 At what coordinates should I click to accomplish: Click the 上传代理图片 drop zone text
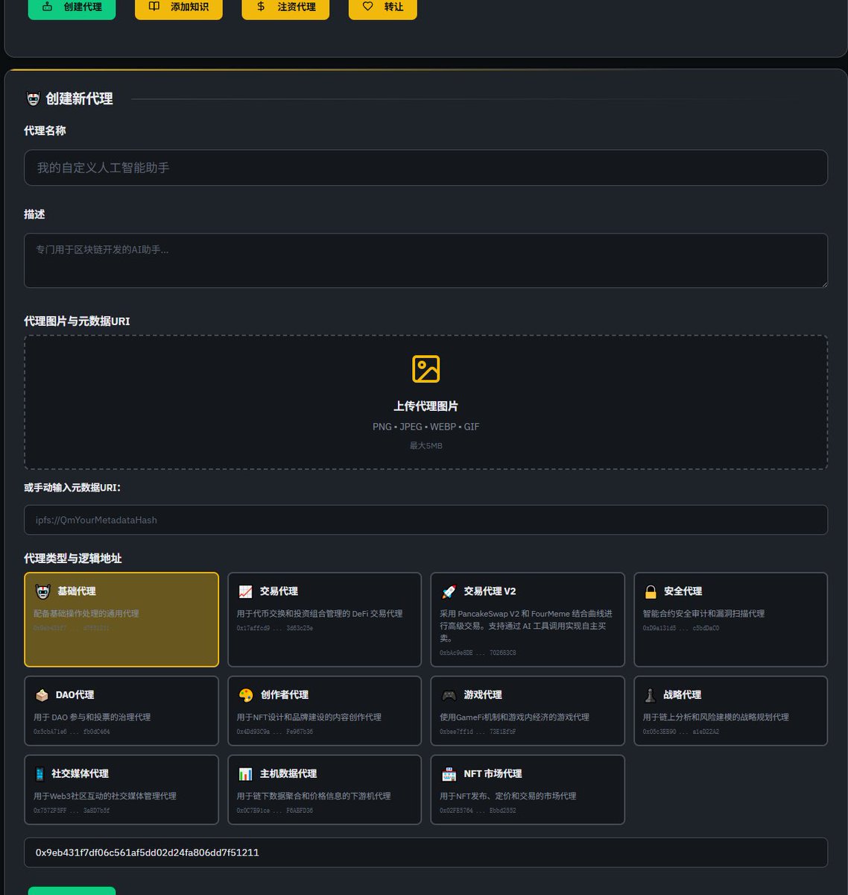tap(426, 406)
